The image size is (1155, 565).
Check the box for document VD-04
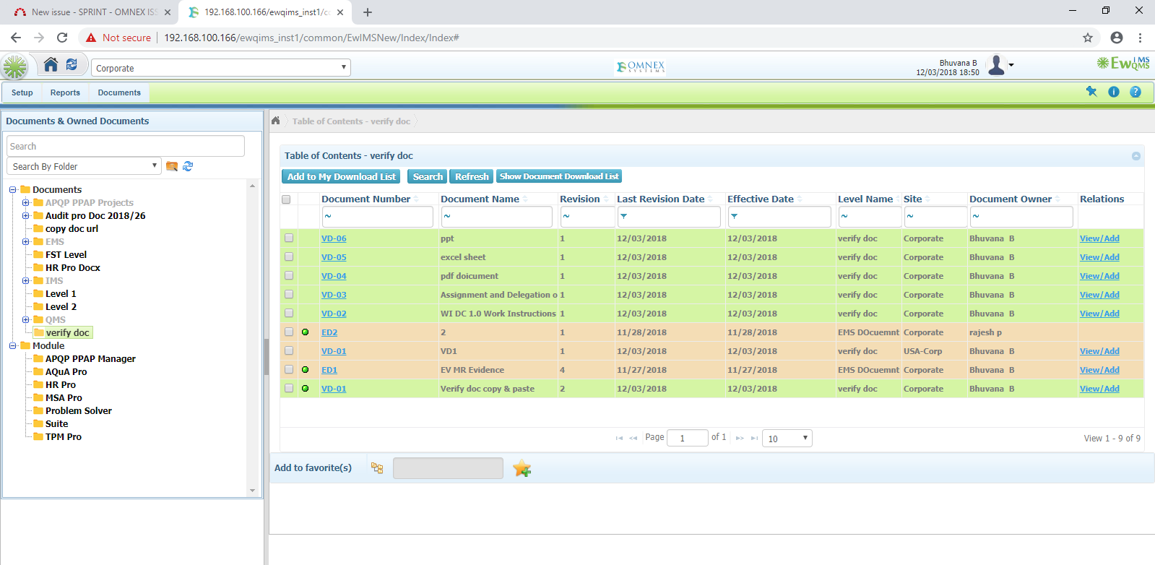289,276
